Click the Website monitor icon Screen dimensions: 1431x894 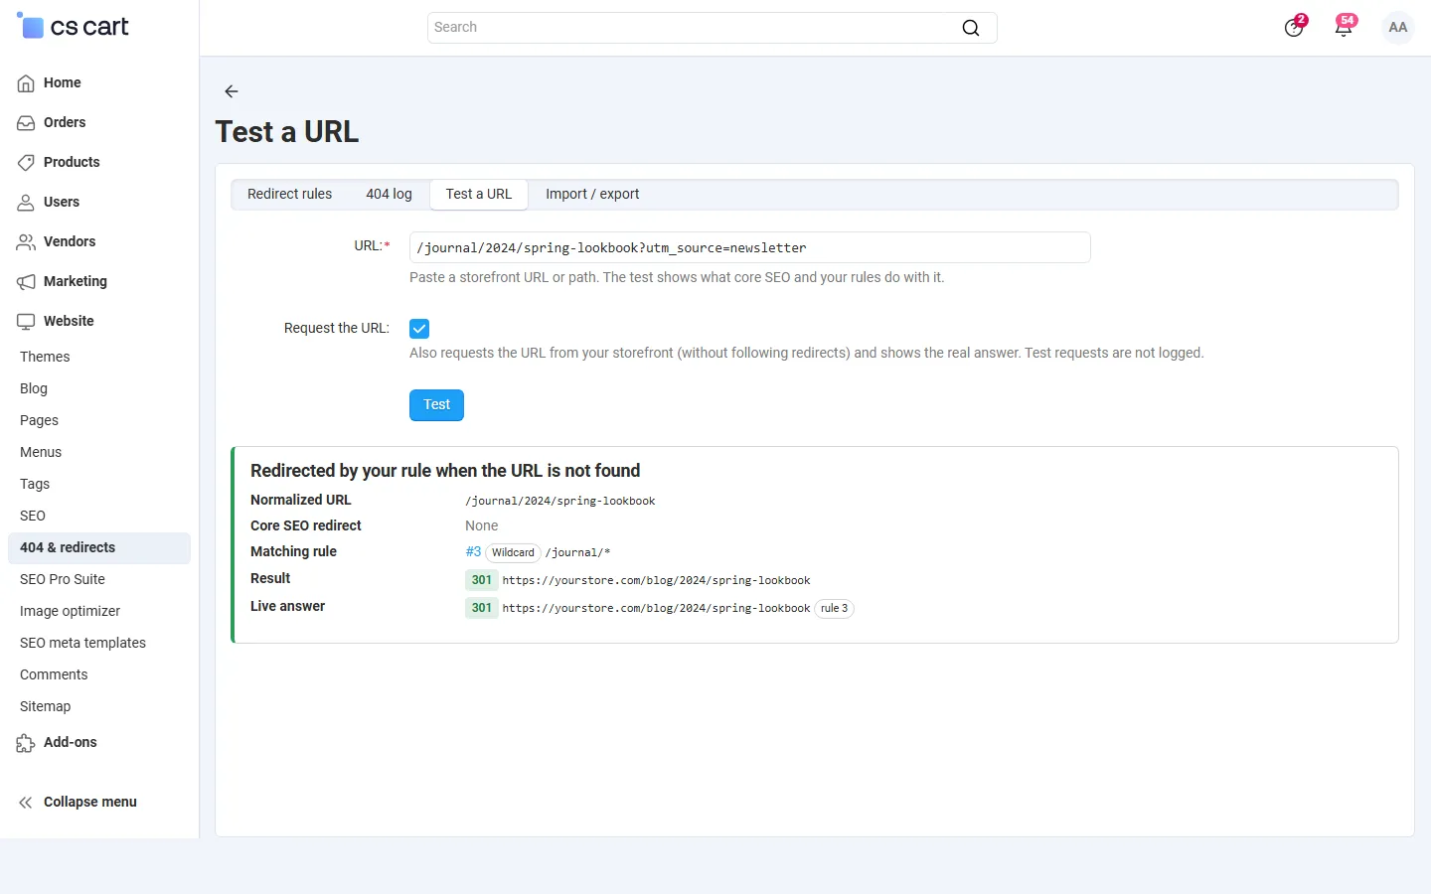click(x=26, y=322)
